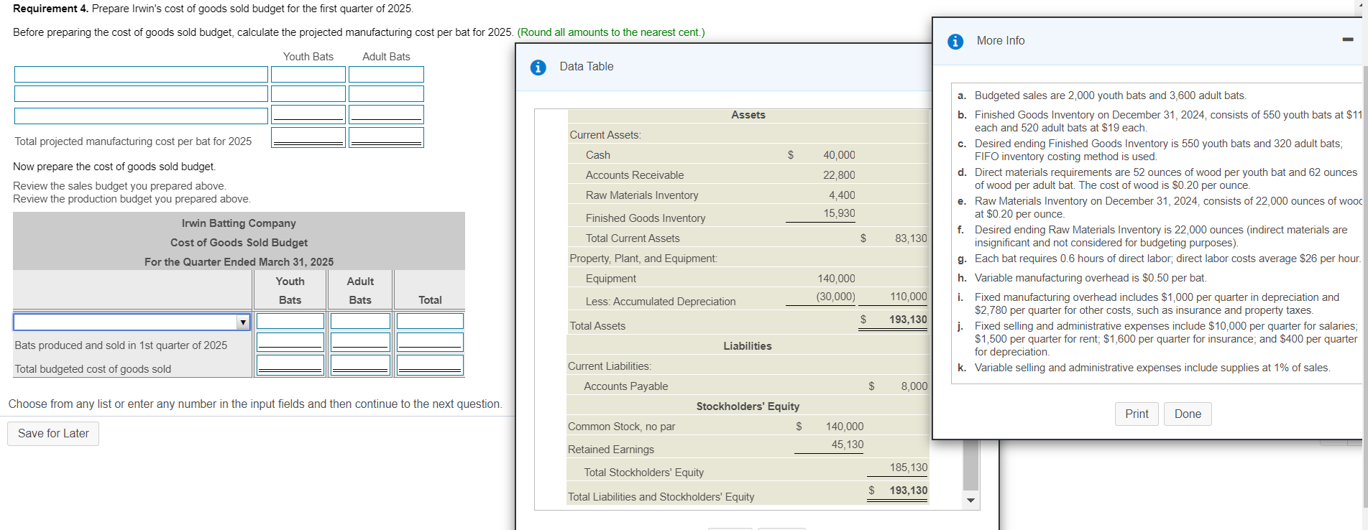1368x530 pixels.
Task: Click the Cash value 40,000
Action: 839,155
